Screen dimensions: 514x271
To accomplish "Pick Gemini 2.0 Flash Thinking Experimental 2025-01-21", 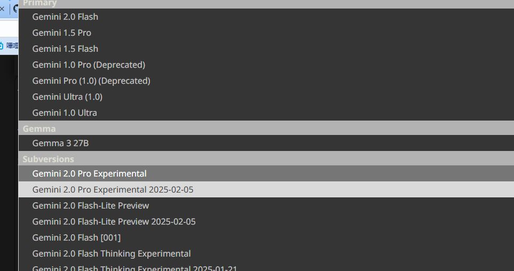I will coord(135,268).
